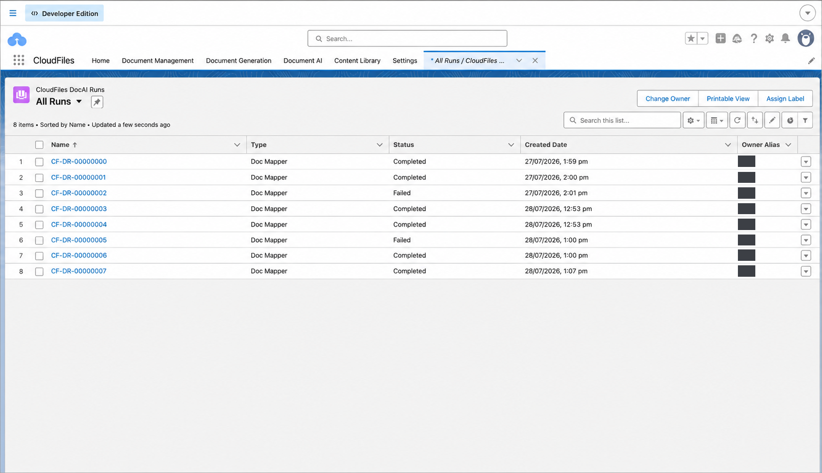Sort by the Name column header
This screenshot has width=822, height=473.
coord(60,145)
